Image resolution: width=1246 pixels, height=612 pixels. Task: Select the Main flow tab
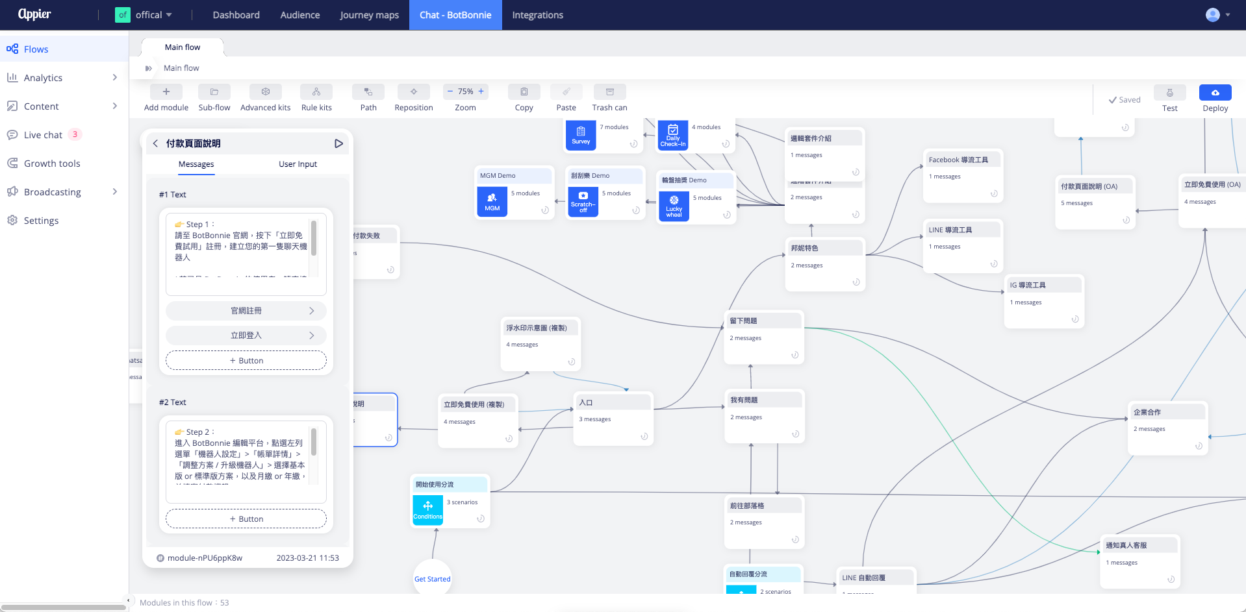(x=183, y=47)
